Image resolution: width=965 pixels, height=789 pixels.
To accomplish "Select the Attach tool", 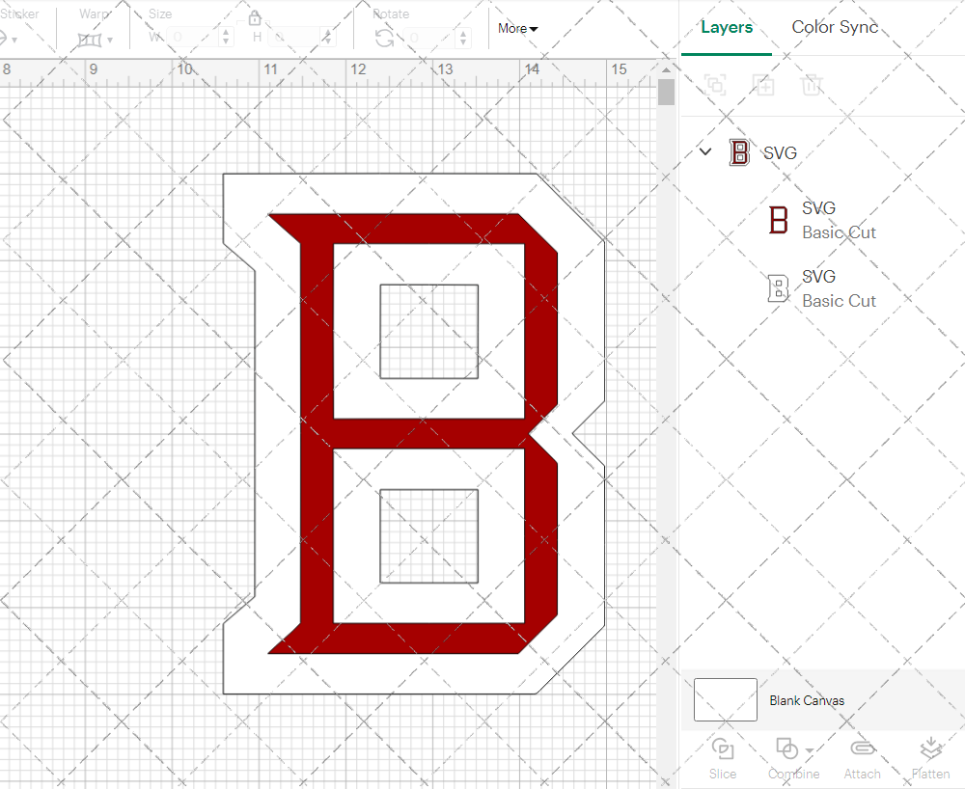I will pyautogui.click(x=862, y=757).
